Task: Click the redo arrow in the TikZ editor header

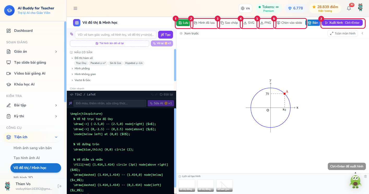Action: point(156,94)
